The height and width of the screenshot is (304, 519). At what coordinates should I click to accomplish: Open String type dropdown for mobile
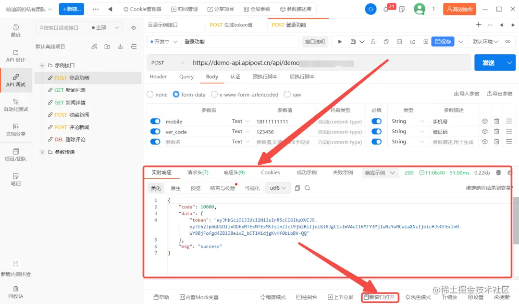(x=408, y=122)
